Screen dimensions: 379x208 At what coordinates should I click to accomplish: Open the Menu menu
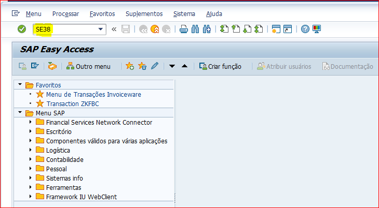click(34, 14)
